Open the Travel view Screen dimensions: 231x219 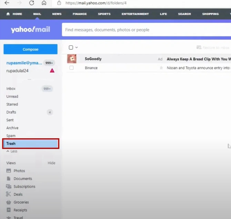pos(15,217)
